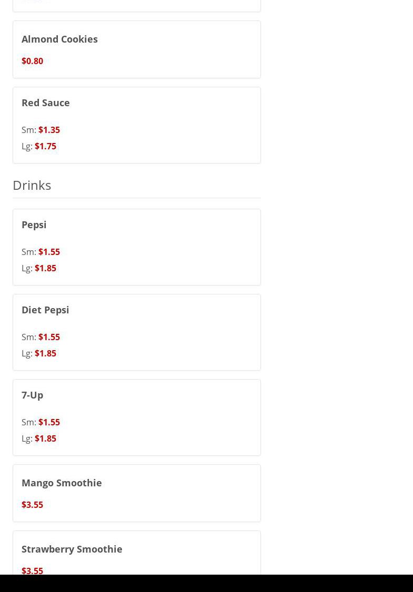
Task: Open the Almond Cookies menu item
Action: [59, 39]
